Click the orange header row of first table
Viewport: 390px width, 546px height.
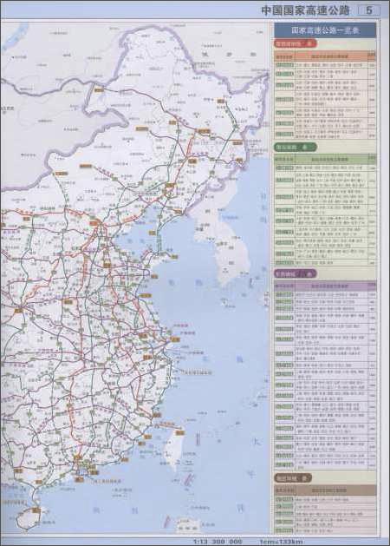[x=325, y=56]
